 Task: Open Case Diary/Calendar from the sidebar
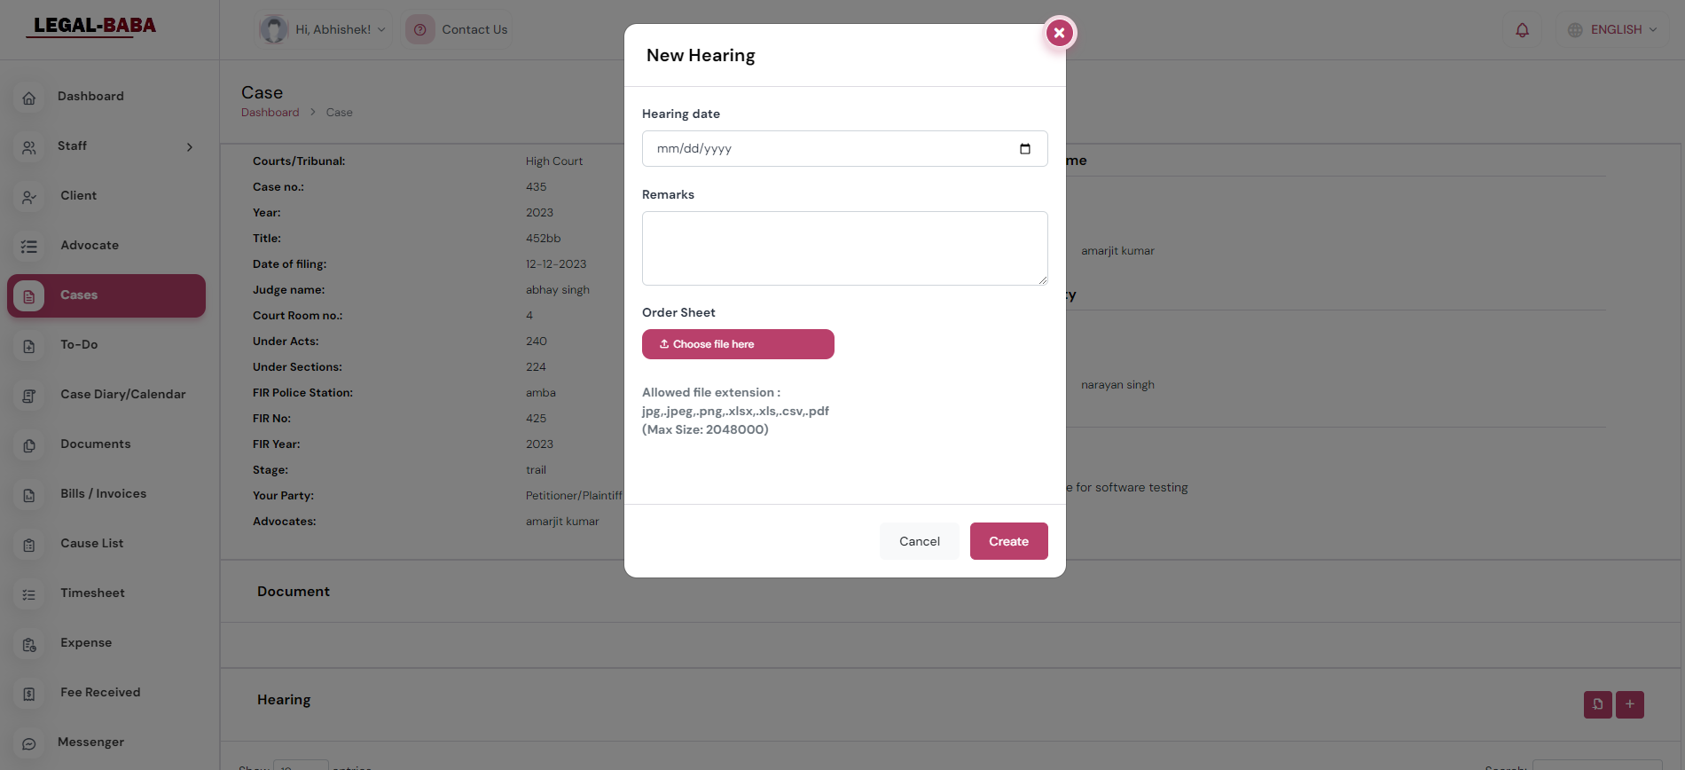pyautogui.click(x=122, y=395)
